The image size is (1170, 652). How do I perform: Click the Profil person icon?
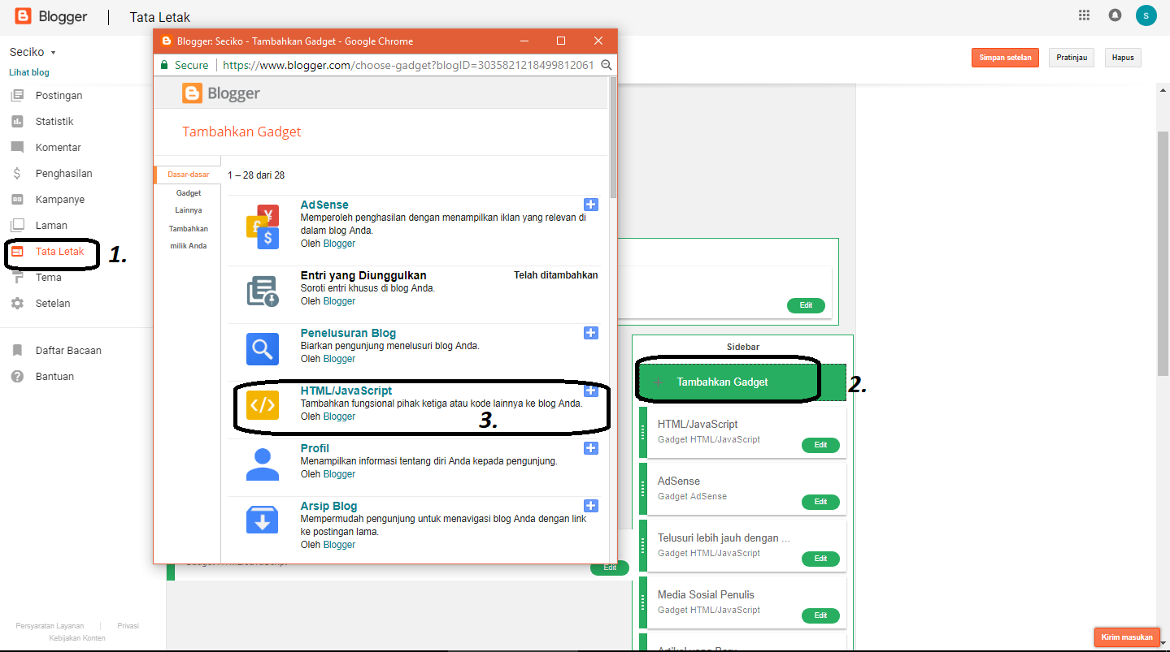263,464
